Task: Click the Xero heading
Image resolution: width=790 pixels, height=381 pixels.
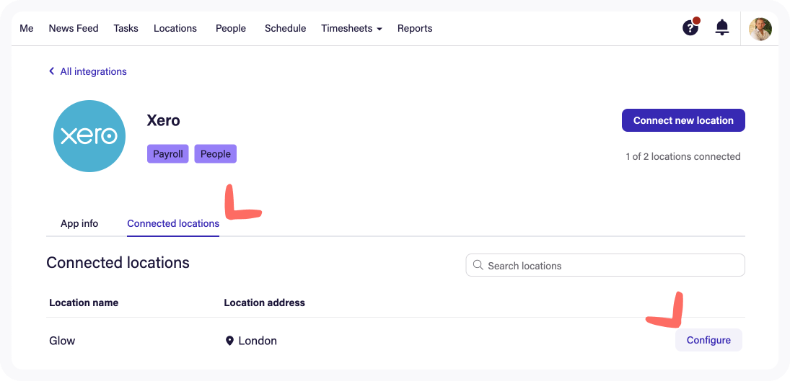Action: [163, 120]
